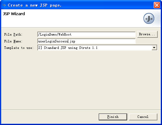This screenshot has width=162, height=125.
Task: Click the Template to use label
Action: (x=19, y=48)
